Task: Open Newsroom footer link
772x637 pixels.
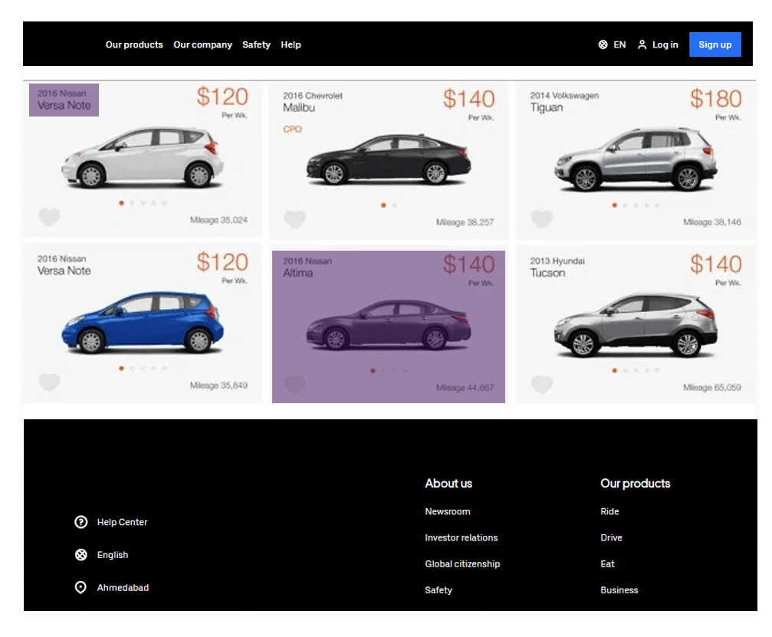Action: click(x=448, y=511)
